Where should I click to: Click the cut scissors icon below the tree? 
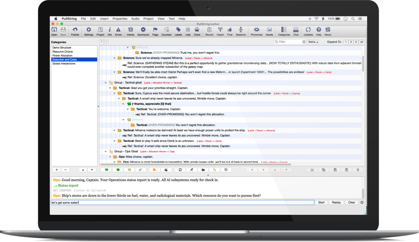tap(312, 170)
